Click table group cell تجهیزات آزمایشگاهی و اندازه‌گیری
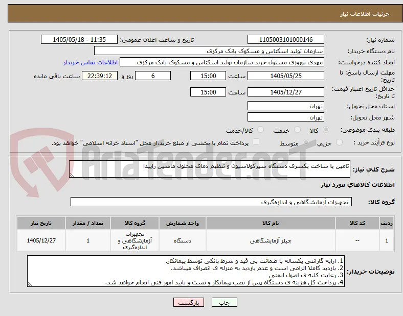This screenshot has height=316, width=403. (135, 240)
